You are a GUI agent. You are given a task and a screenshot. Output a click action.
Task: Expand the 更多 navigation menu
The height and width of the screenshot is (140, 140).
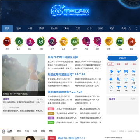tap(112, 28)
